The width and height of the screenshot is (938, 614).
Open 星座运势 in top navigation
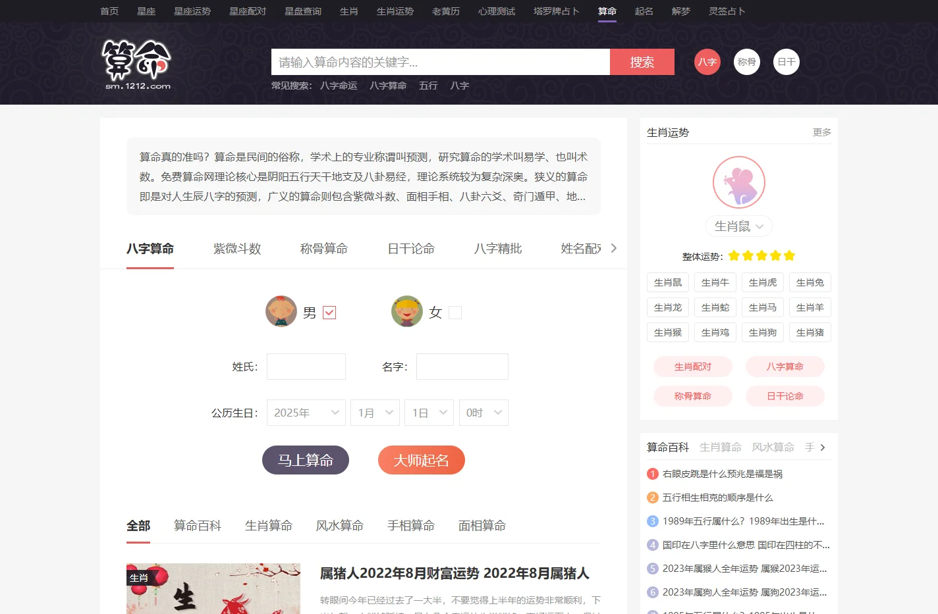pos(192,11)
